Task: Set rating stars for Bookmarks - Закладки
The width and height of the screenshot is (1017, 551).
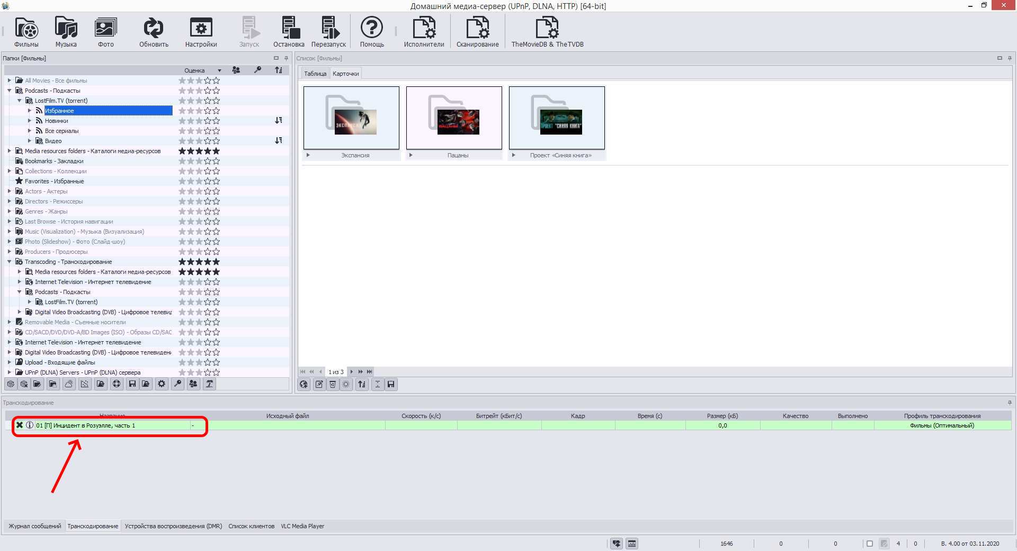Action: pyautogui.click(x=199, y=161)
